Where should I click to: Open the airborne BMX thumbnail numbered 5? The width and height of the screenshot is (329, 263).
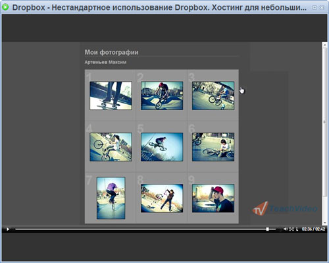point(162,147)
